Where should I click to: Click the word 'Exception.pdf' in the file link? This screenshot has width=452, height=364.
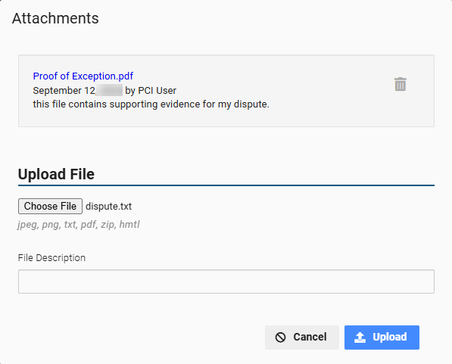[102, 76]
